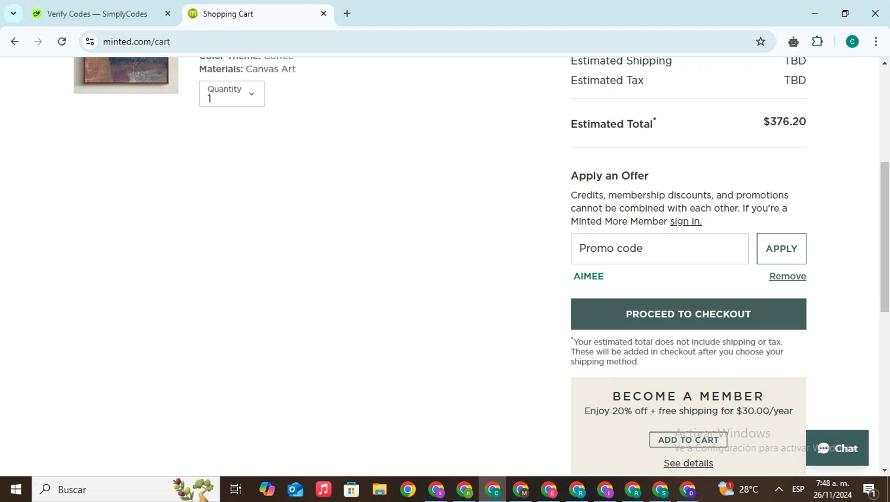Screen dimensions: 890x502
Task: Switch to Chrome profile E taskbar icon
Action: [549, 489]
